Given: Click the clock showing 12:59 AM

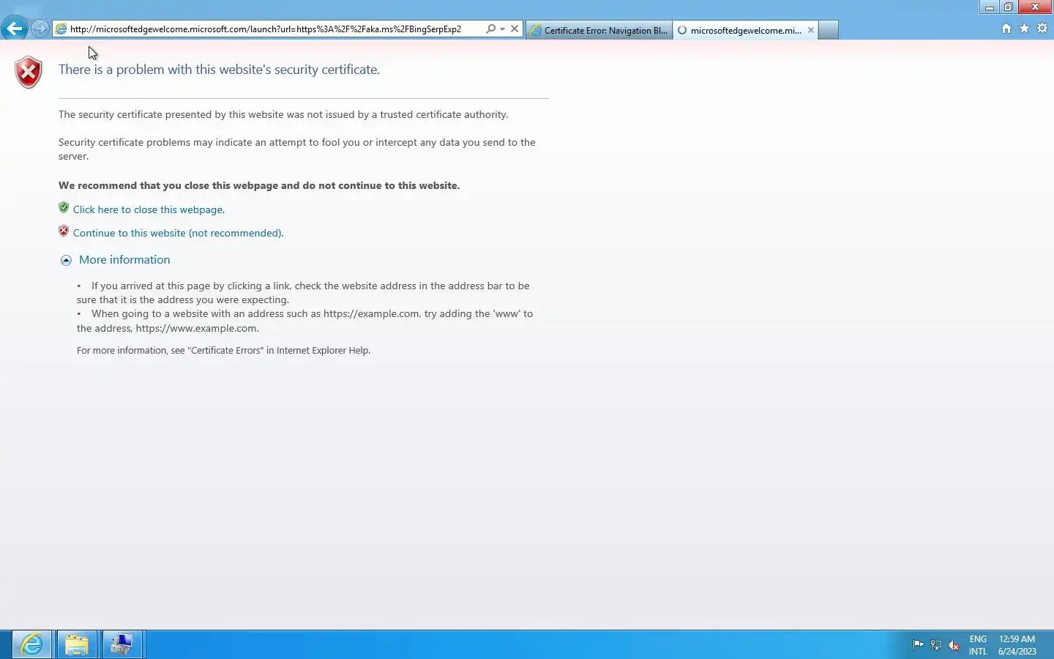Looking at the screenshot, I should [1017, 645].
